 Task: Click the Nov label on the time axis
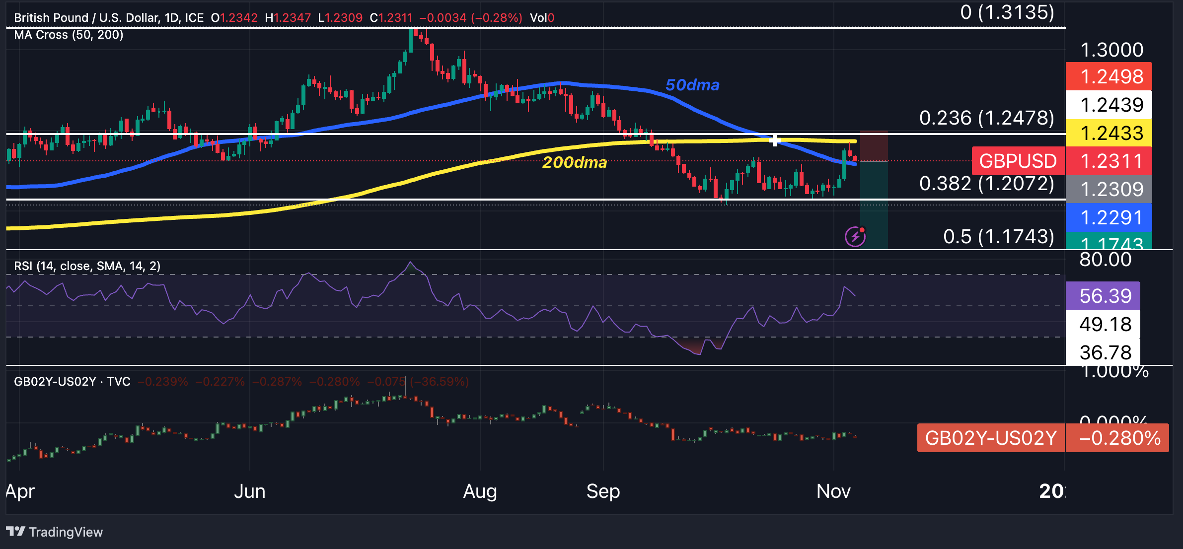834,492
